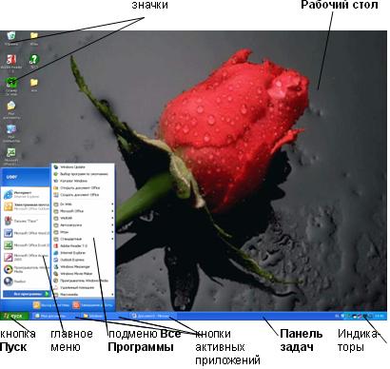Viewport: 390px width, 369px height.
Task: Launch Microsoft Office Access 2003 from Start menu
Action: point(27,257)
